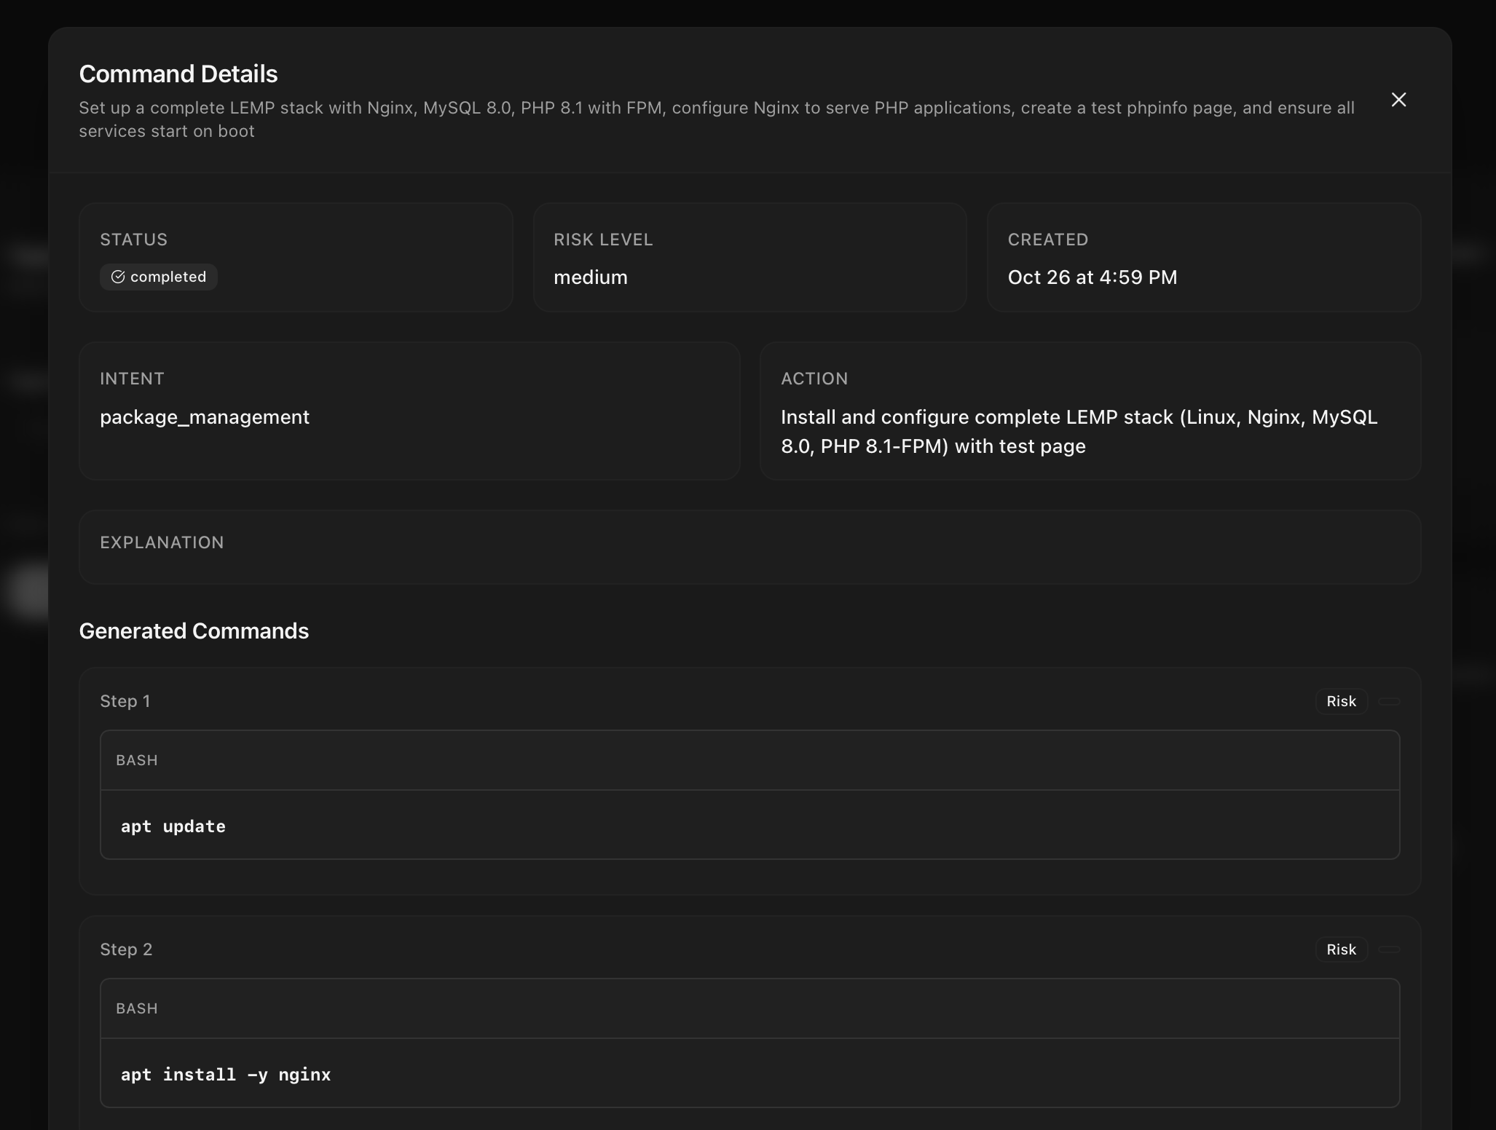Click the Risk badge on Step 1
Viewport: 1496px width, 1130px height.
click(x=1340, y=701)
